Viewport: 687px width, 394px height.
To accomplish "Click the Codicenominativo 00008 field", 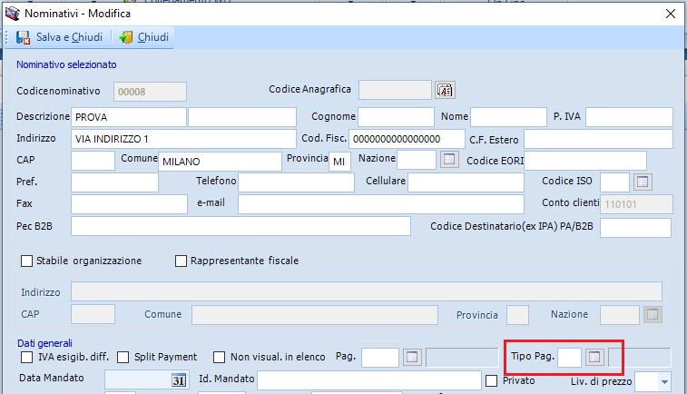I will [x=150, y=92].
